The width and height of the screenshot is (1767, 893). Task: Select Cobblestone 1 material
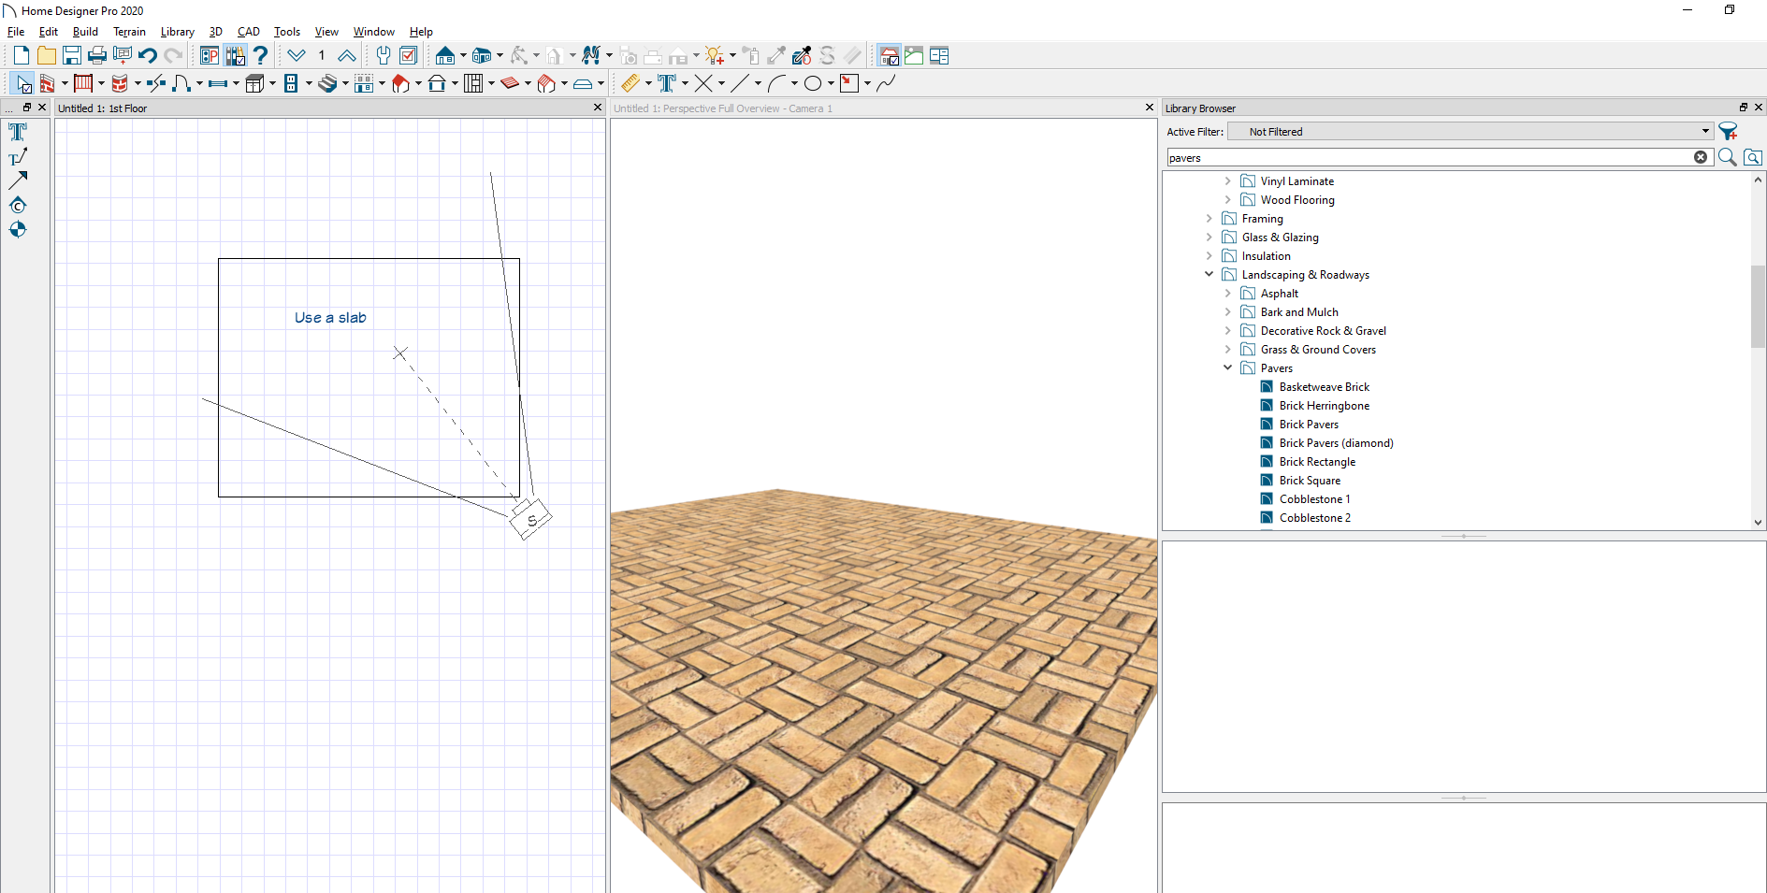click(1314, 499)
